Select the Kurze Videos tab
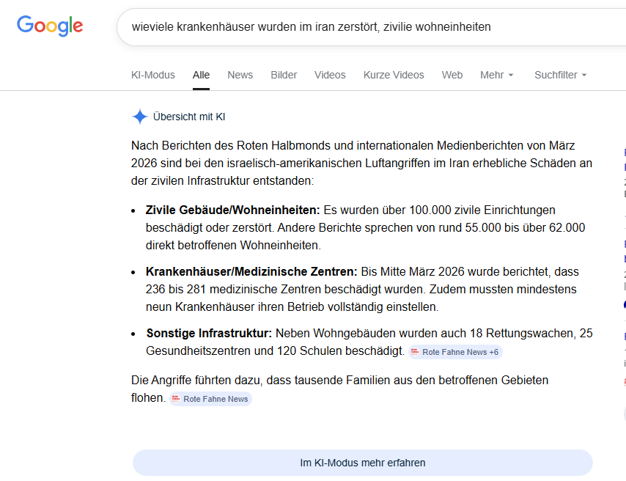The width and height of the screenshot is (626, 481). pos(394,75)
